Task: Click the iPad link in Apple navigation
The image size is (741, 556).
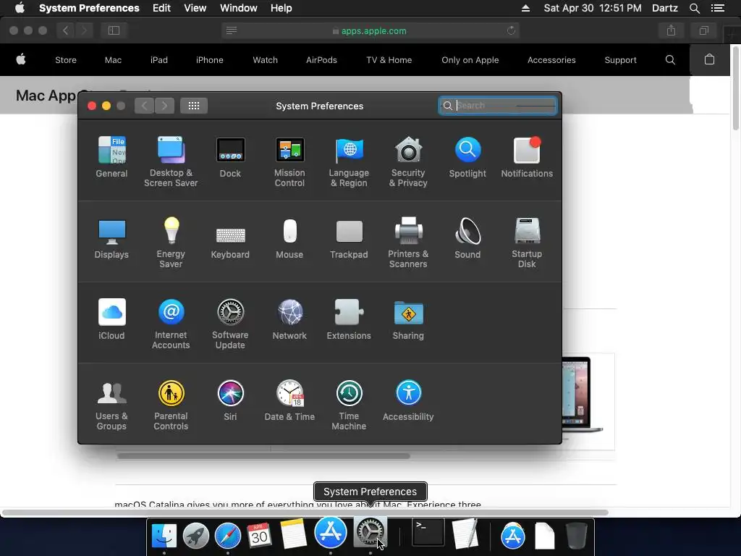Action: pos(158,60)
